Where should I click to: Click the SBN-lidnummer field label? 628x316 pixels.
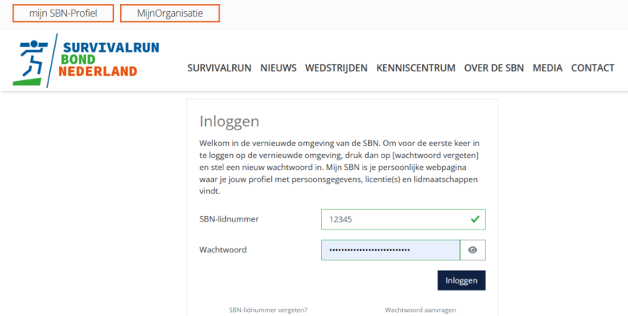tap(229, 219)
